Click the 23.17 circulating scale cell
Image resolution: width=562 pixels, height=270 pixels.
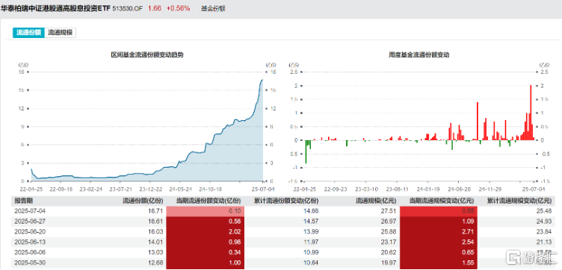388,242
